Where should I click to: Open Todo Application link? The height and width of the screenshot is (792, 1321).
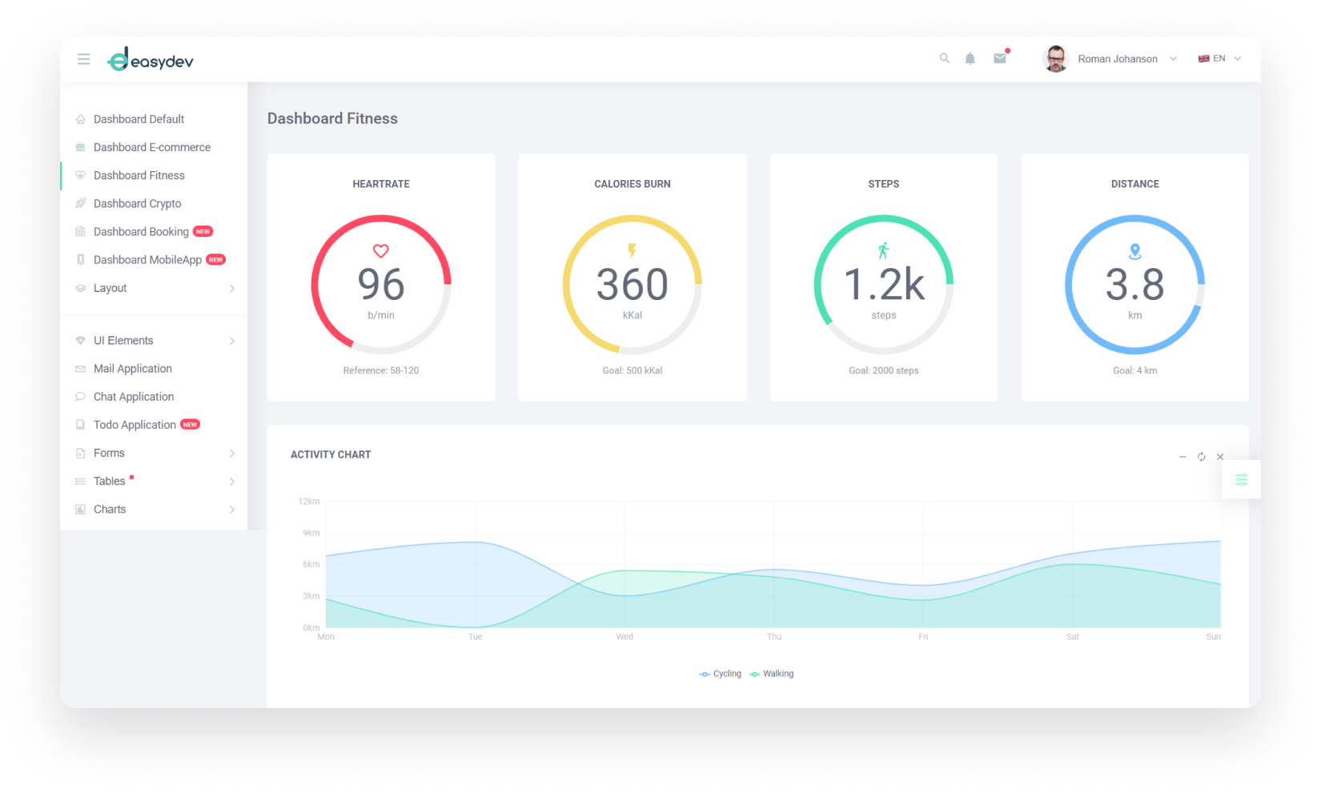point(135,425)
